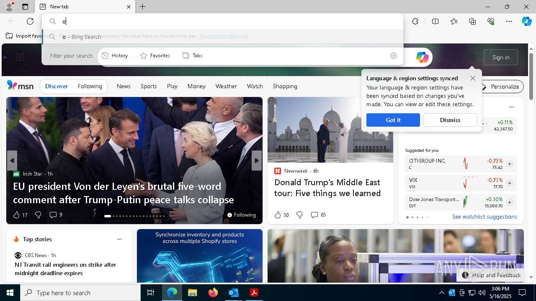This screenshot has height=301, width=536.
Task: Open the Extensions puzzle icon
Action: point(415,21)
